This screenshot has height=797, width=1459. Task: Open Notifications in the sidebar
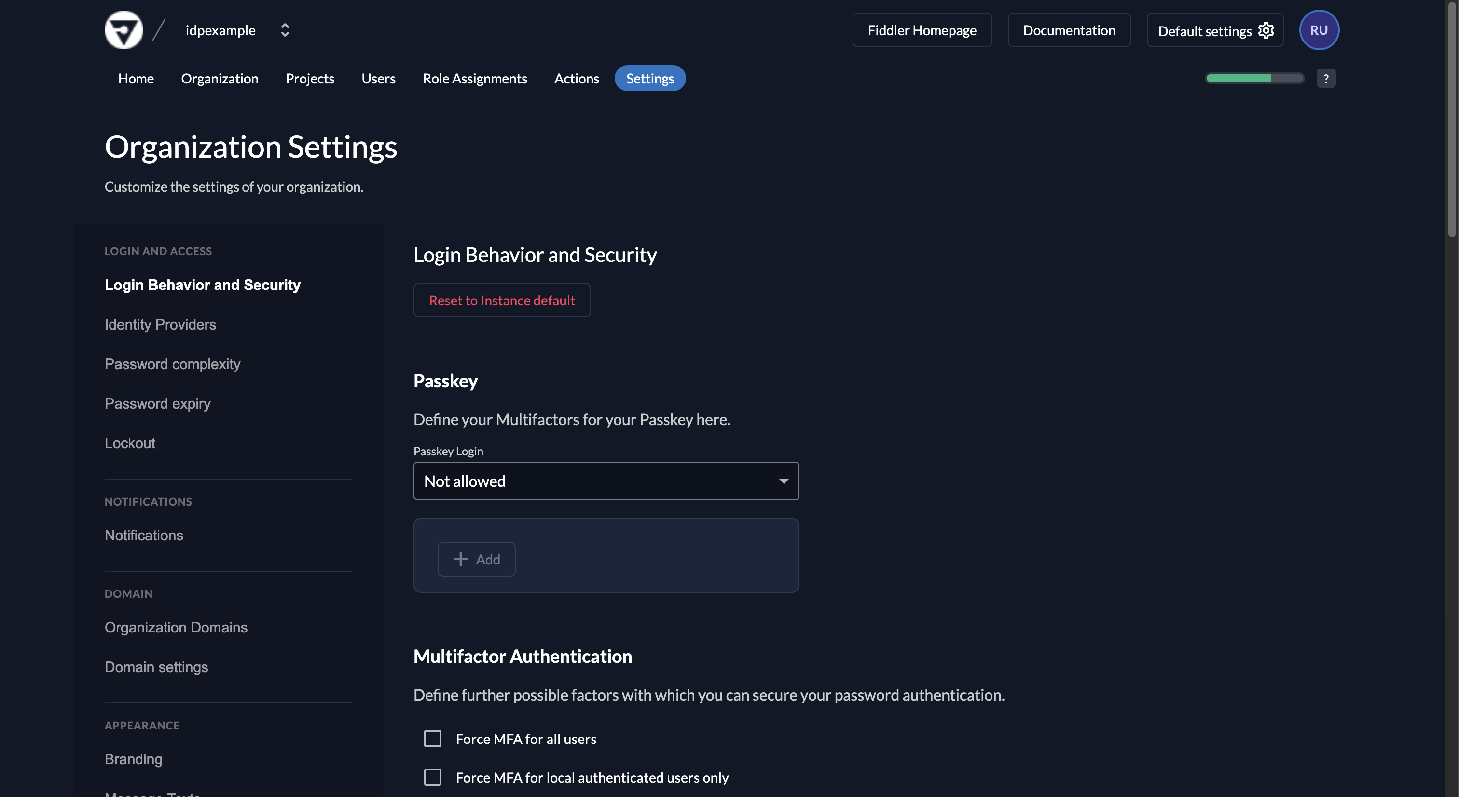(x=144, y=536)
